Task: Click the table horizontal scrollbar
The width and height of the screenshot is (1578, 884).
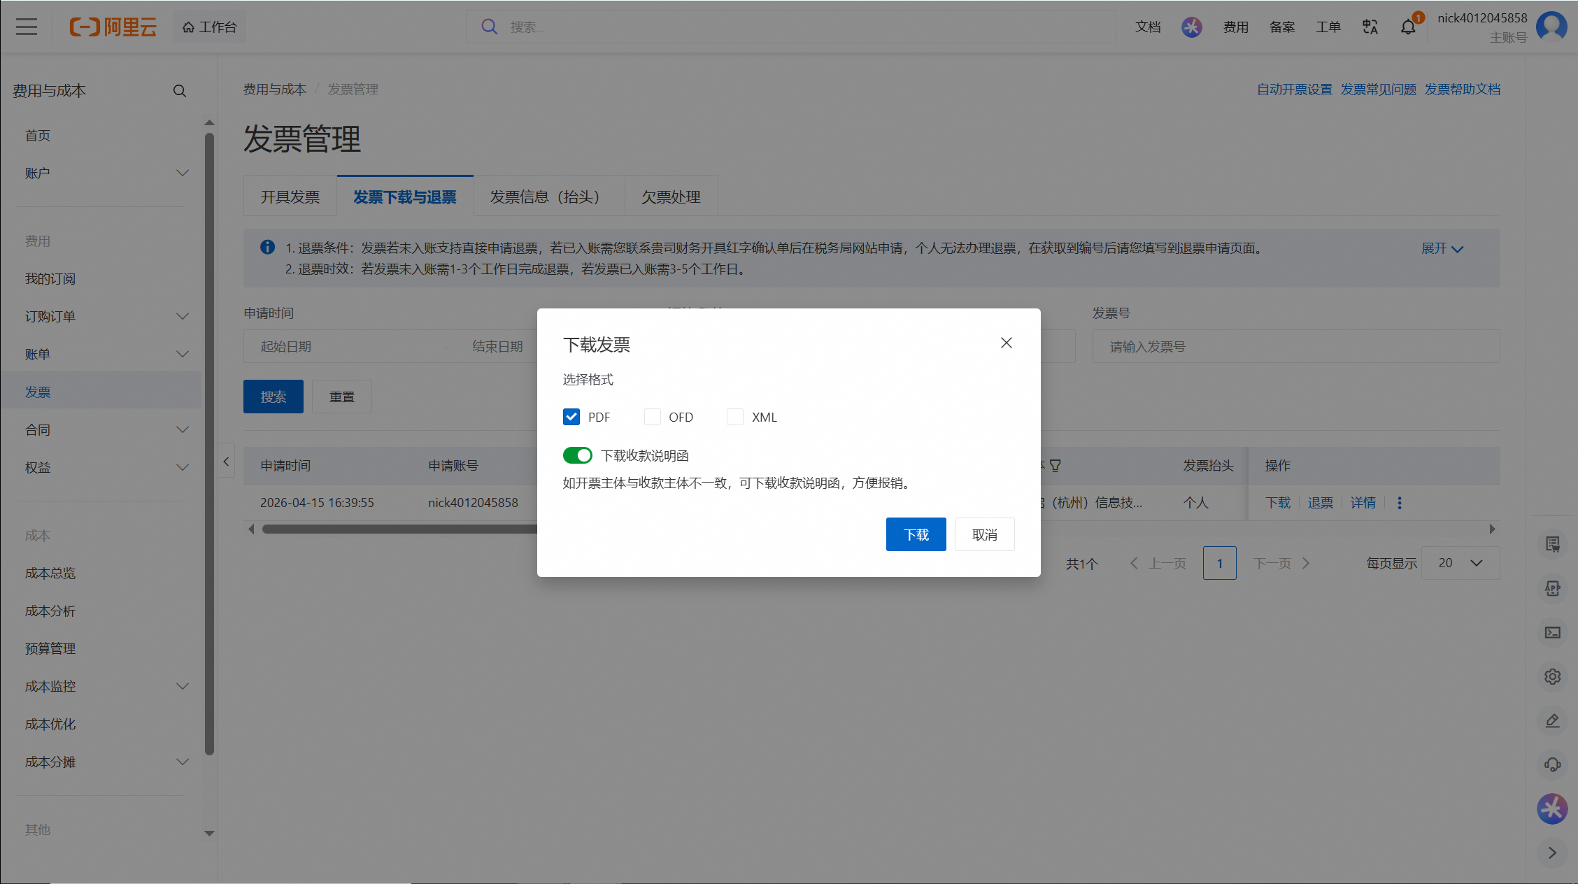Action: pos(400,529)
